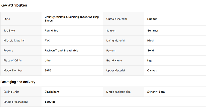
Task: Select 'Chunky, Athletics, Running shoes, Walking Shoes' value
Action: [72, 19]
